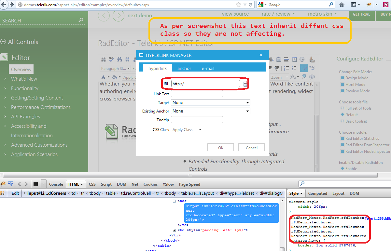Viewport: 391px width, 251px height.
Task: Click Firebug back arrow icon
Action: [20, 184]
